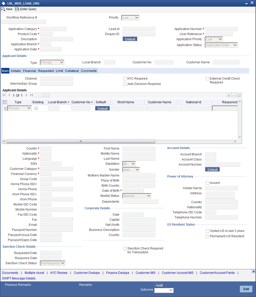The image size is (256, 297).
Task: Open the Application Priority dropdown
Action: [214, 39]
